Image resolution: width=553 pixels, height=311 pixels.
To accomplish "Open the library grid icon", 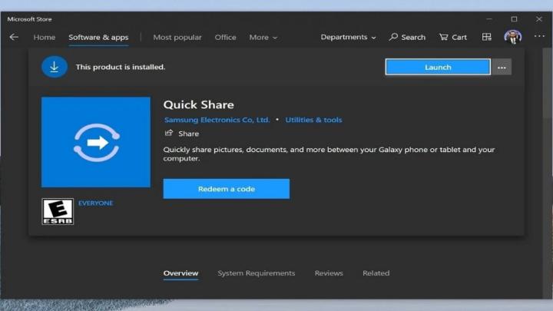I will [487, 37].
